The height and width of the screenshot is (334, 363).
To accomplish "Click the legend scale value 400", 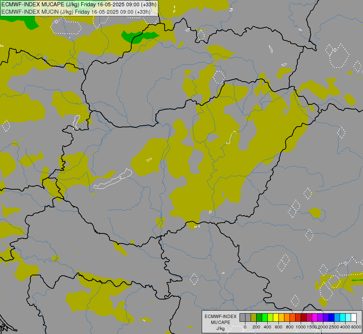I will pyautogui.click(x=267, y=327).
